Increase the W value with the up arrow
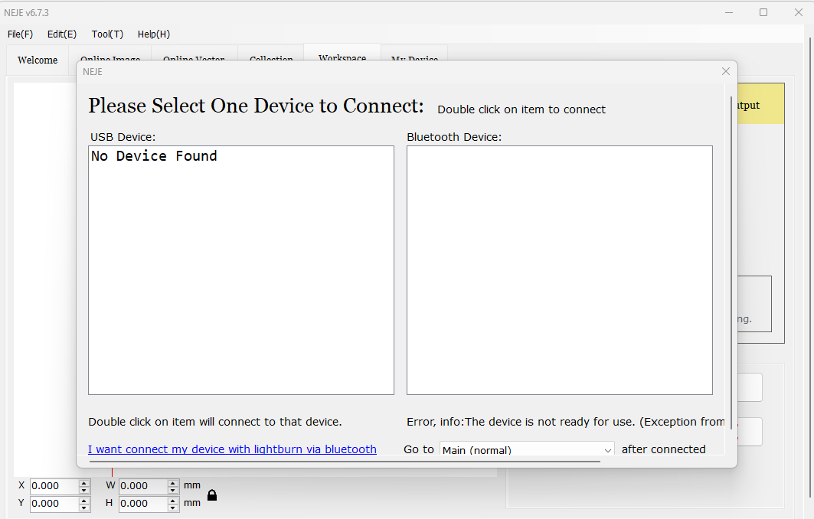The width and height of the screenshot is (814, 519). click(x=173, y=483)
